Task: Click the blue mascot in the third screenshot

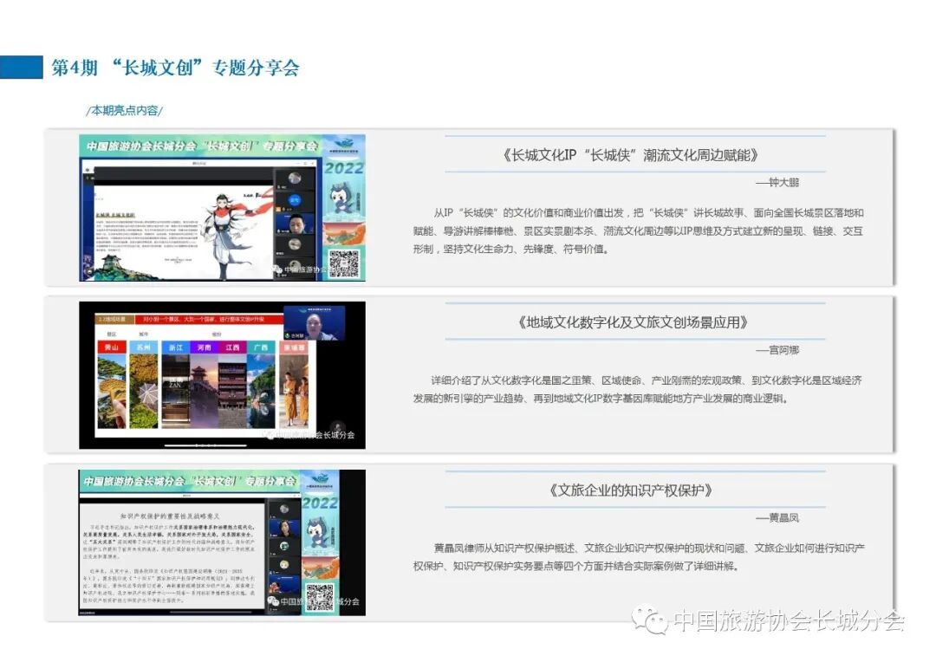Action: [x=316, y=535]
